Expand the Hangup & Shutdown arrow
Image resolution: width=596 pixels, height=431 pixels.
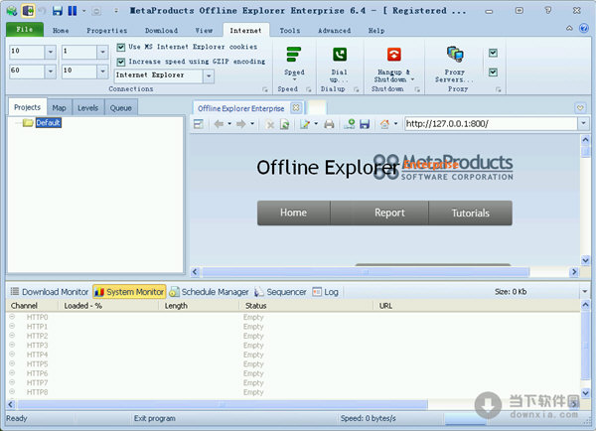pyautogui.click(x=412, y=79)
